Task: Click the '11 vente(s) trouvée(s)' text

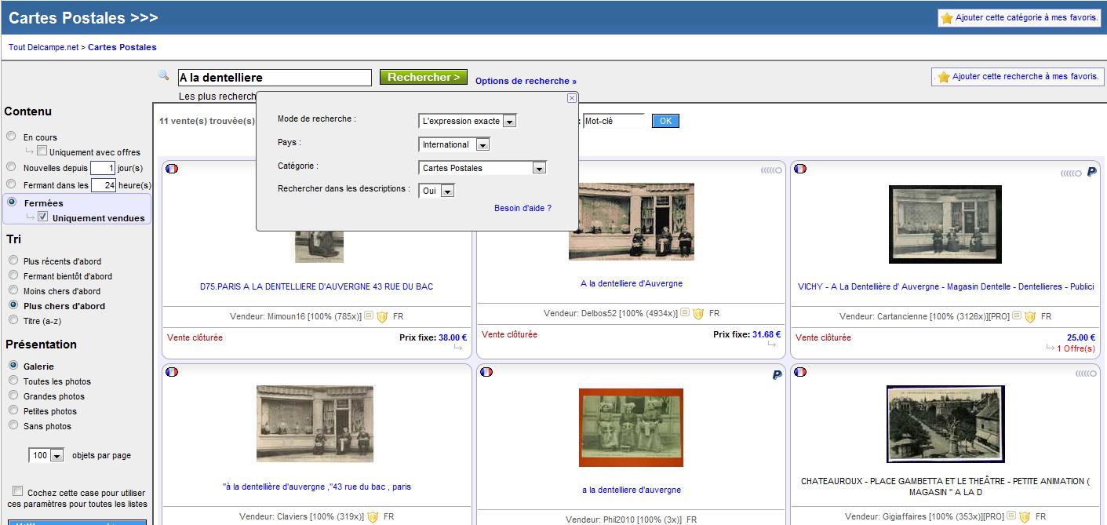Action: (x=207, y=121)
